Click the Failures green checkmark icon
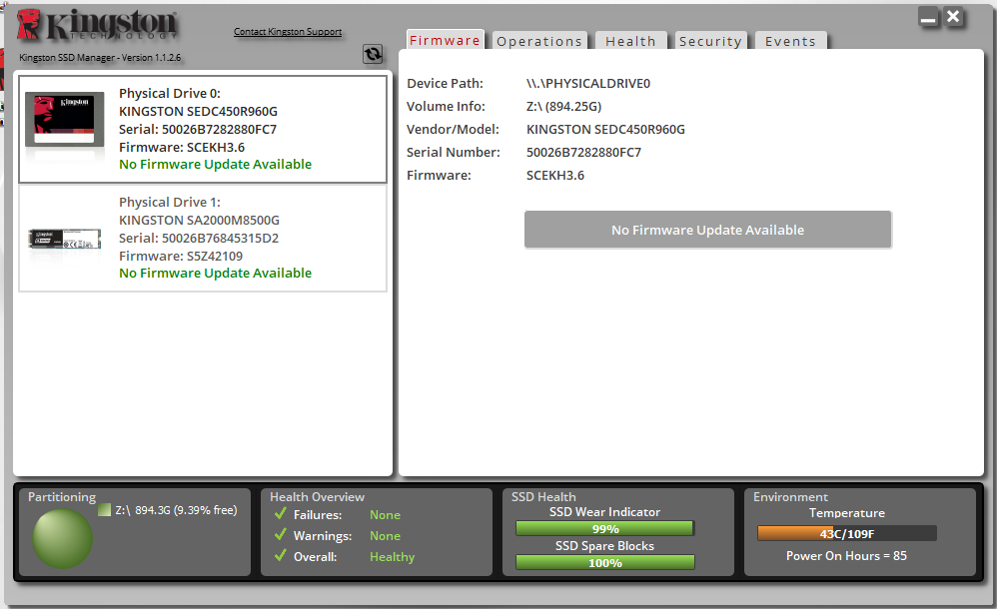The width and height of the screenshot is (997, 609). point(281,513)
